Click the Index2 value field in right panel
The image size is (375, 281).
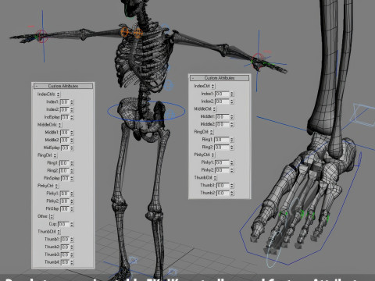(222, 101)
